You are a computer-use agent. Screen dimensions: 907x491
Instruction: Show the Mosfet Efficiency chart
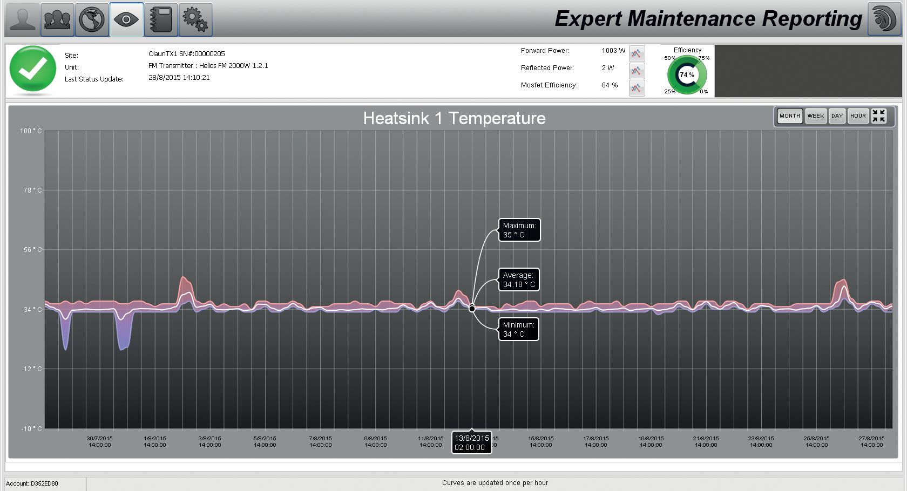click(x=637, y=88)
